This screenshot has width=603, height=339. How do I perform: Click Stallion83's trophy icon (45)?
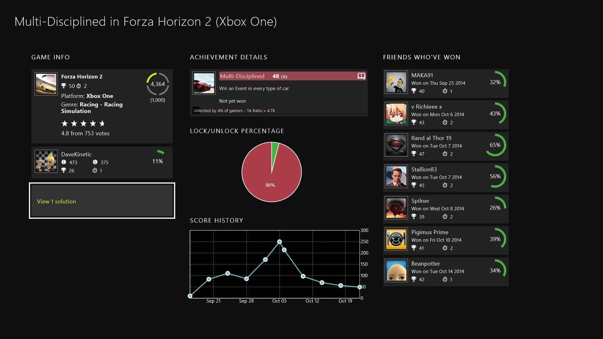tap(414, 185)
